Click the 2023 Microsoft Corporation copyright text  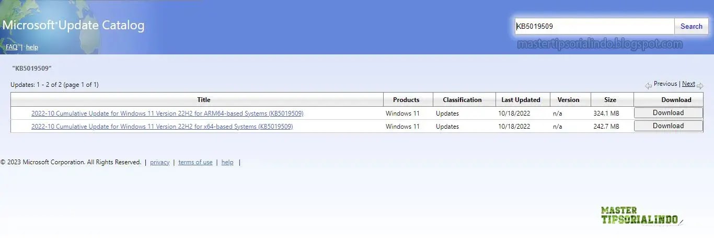pos(71,163)
